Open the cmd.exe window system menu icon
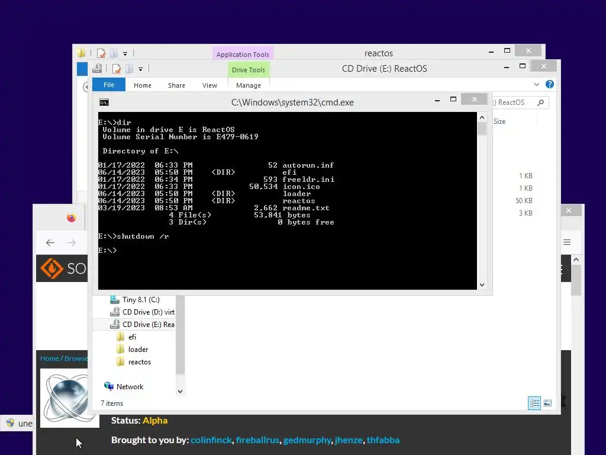Image resolution: width=606 pixels, height=455 pixels. (104, 102)
